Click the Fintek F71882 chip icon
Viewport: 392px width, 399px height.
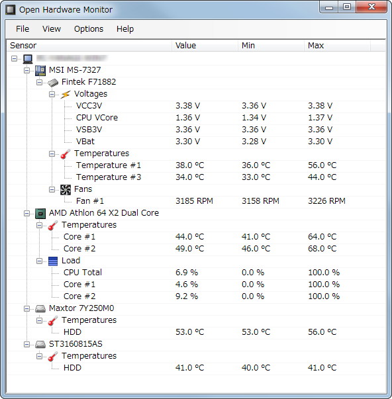pyautogui.click(x=53, y=83)
